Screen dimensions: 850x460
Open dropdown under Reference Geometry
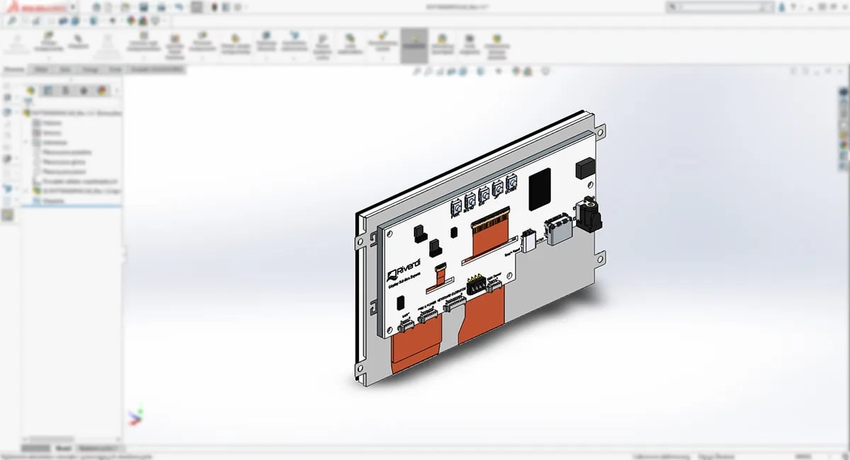[294, 58]
